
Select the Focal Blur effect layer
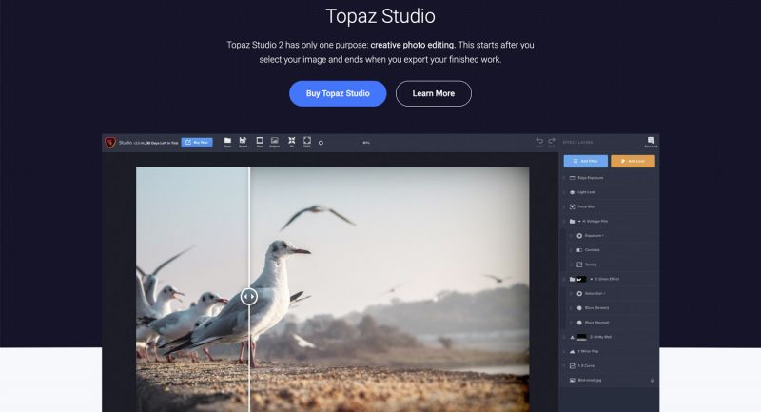coord(609,206)
